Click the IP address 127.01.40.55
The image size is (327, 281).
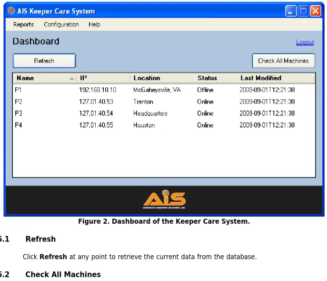click(x=96, y=125)
